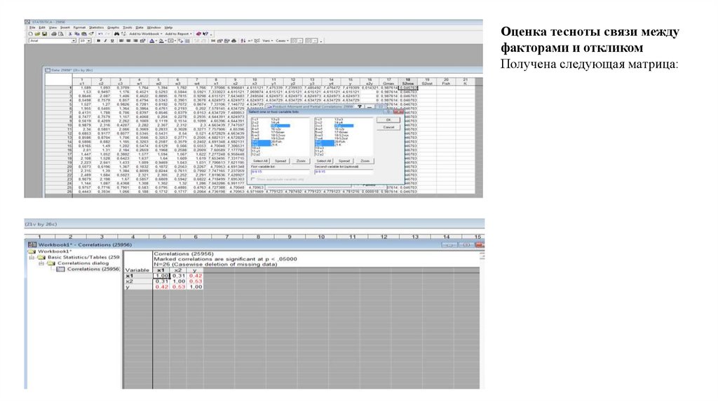Click the Print icon in the toolbar

[53, 34]
